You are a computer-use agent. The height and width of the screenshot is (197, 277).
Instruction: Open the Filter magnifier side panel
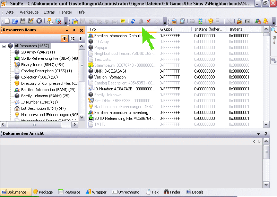[274, 34]
